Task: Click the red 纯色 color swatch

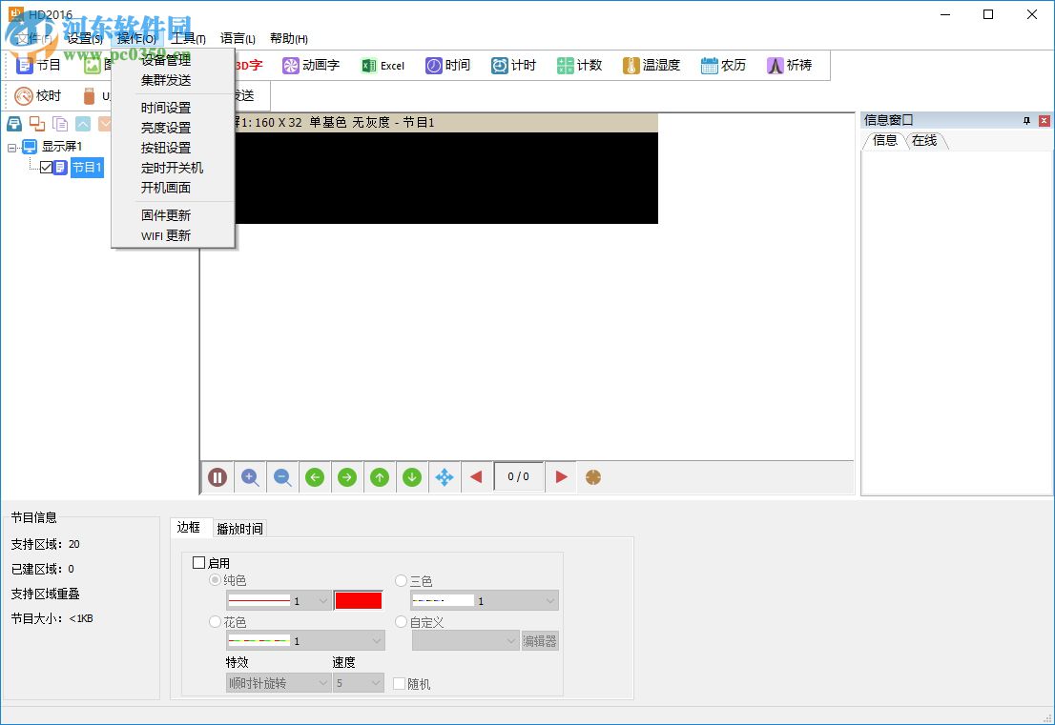Action: [357, 600]
